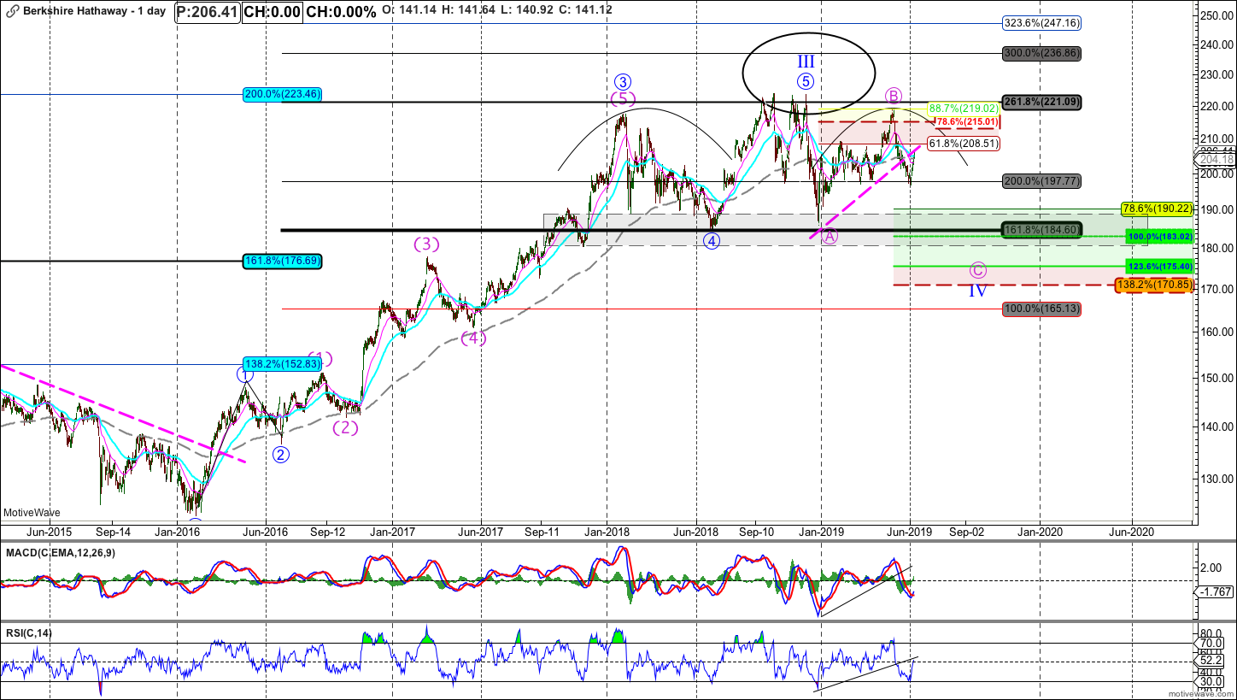Click the Roman numeral III wave label
Viewport: 1237px width, 700px height.
pos(806,62)
